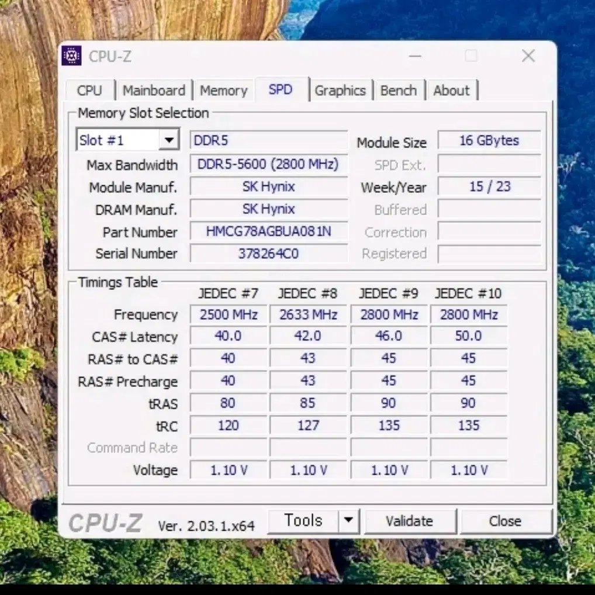The width and height of the screenshot is (595, 595).
Task: Switch to the Mainboard tab
Action: click(x=154, y=90)
